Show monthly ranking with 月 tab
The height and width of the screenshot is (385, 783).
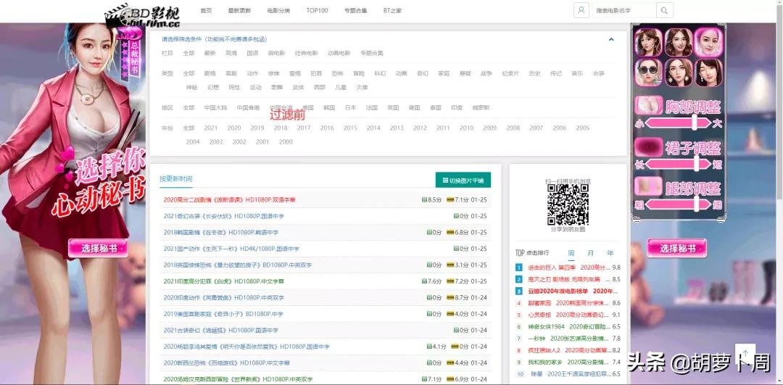591,253
